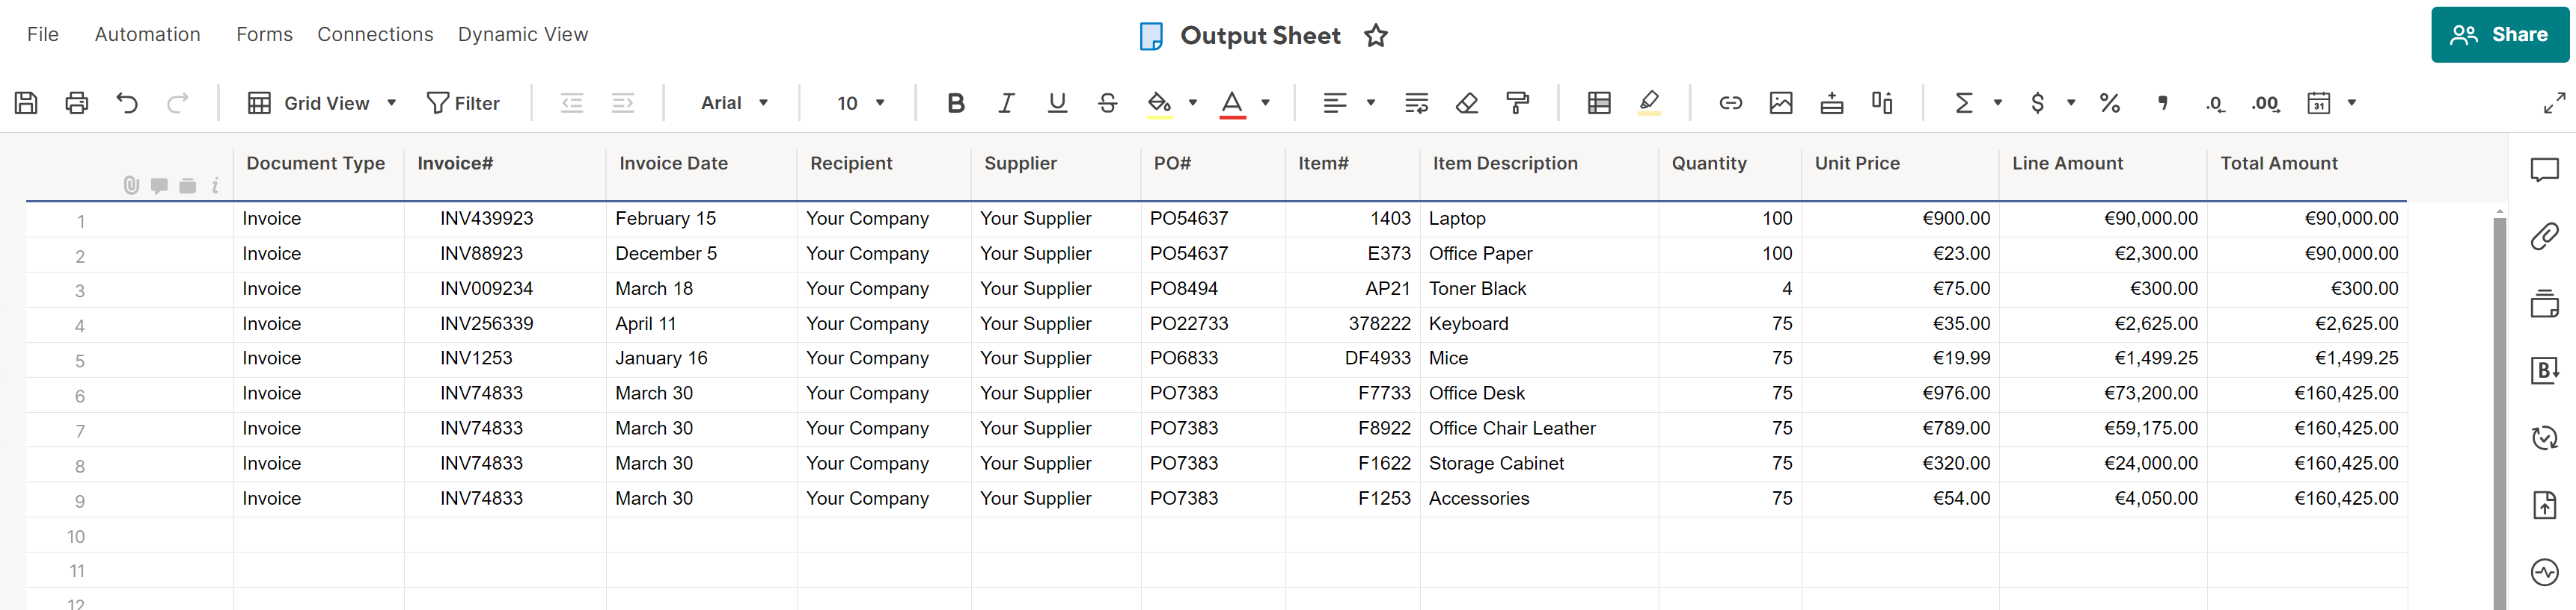Open the background color dropdown arrow

click(x=1192, y=103)
